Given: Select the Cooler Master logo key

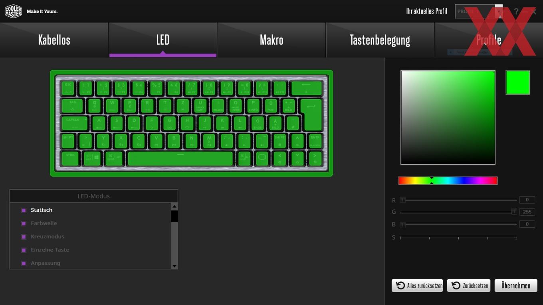Looking at the screenshot, I should tap(262, 158).
